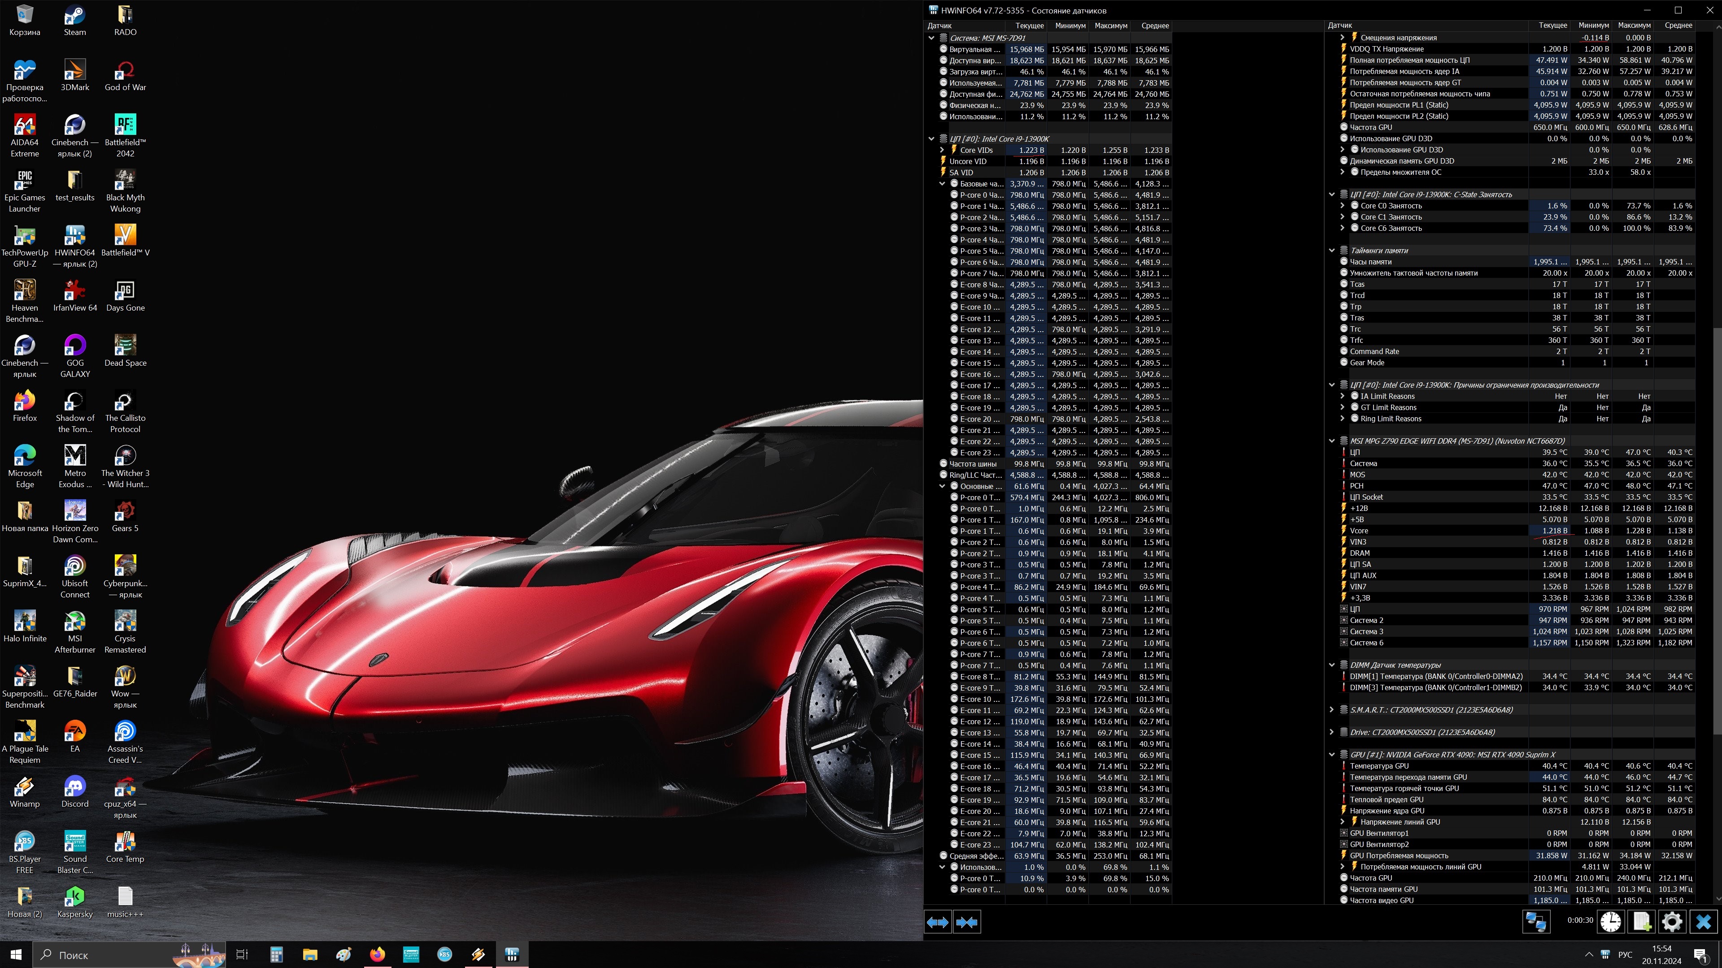The height and width of the screenshot is (968, 1722).
Task: Collapse the Тайминги памяти section
Action: coord(1331,251)
